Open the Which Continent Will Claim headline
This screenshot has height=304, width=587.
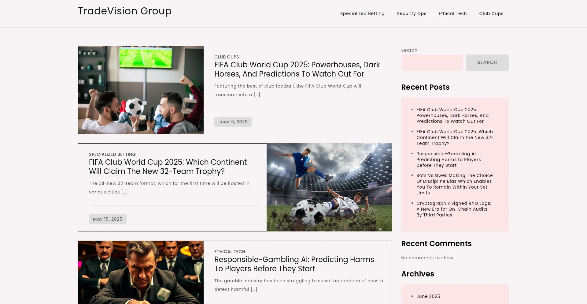[x=168, y=167]
